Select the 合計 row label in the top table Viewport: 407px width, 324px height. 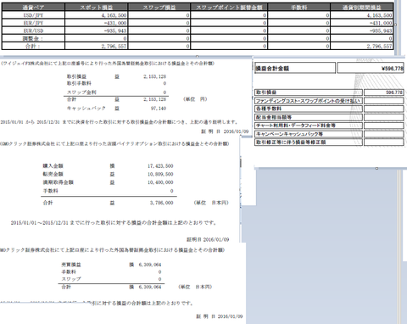(33, 46)
